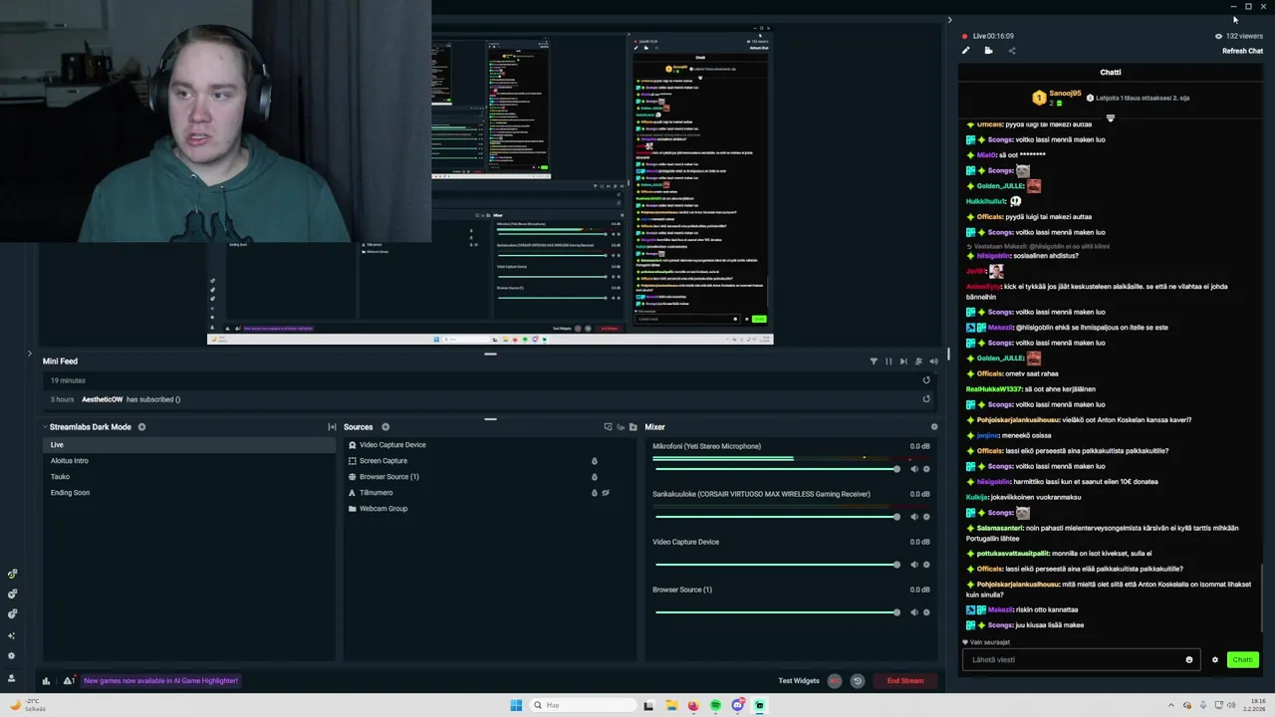Collapse the chat panel with top arrow
Viewport: 1275px width, 717px height.
click(x=949, y=19)
